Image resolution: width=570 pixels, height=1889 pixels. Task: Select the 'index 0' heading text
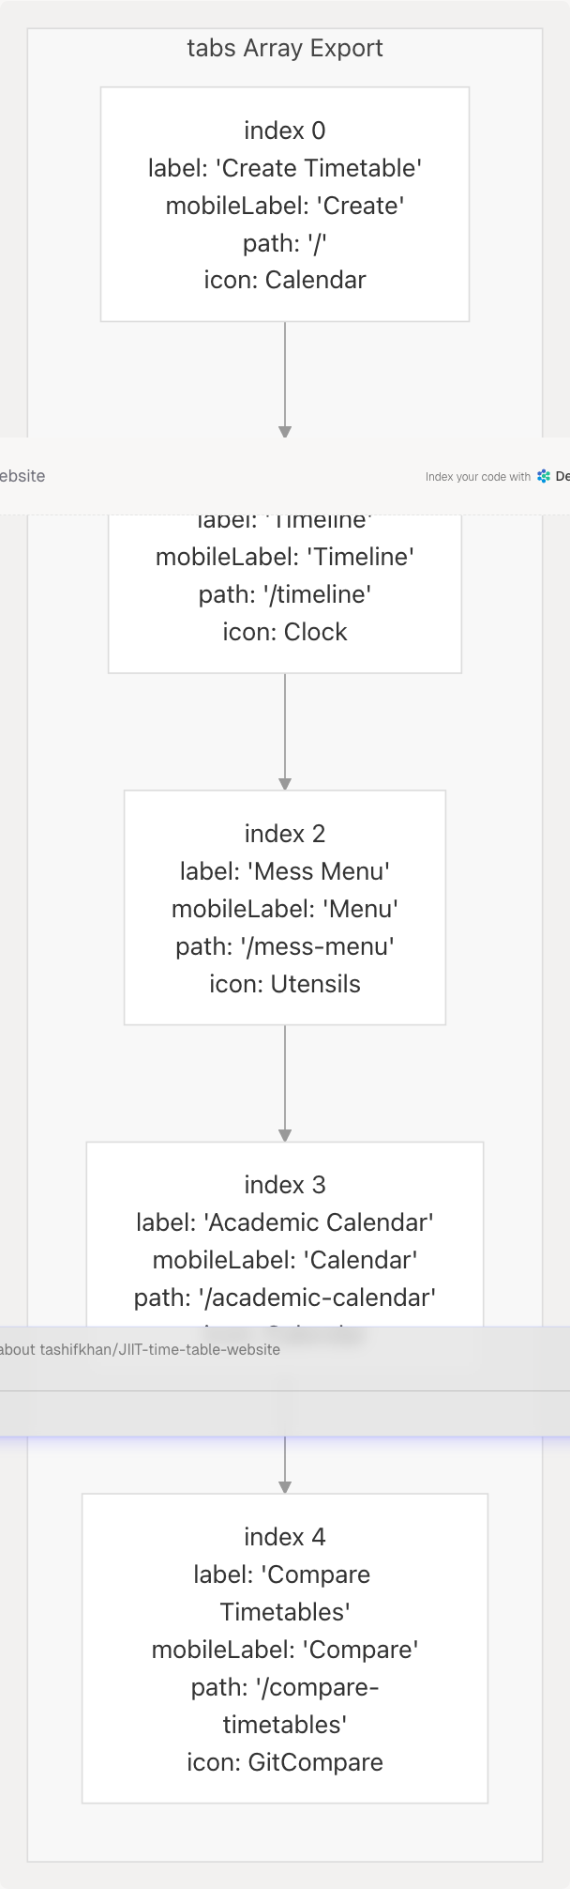[x=285, y=131]
